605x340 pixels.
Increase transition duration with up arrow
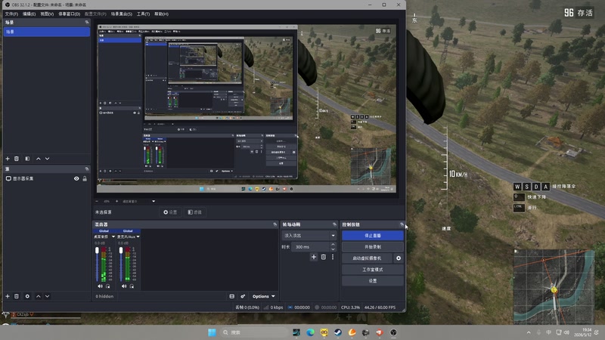[333, 244]
